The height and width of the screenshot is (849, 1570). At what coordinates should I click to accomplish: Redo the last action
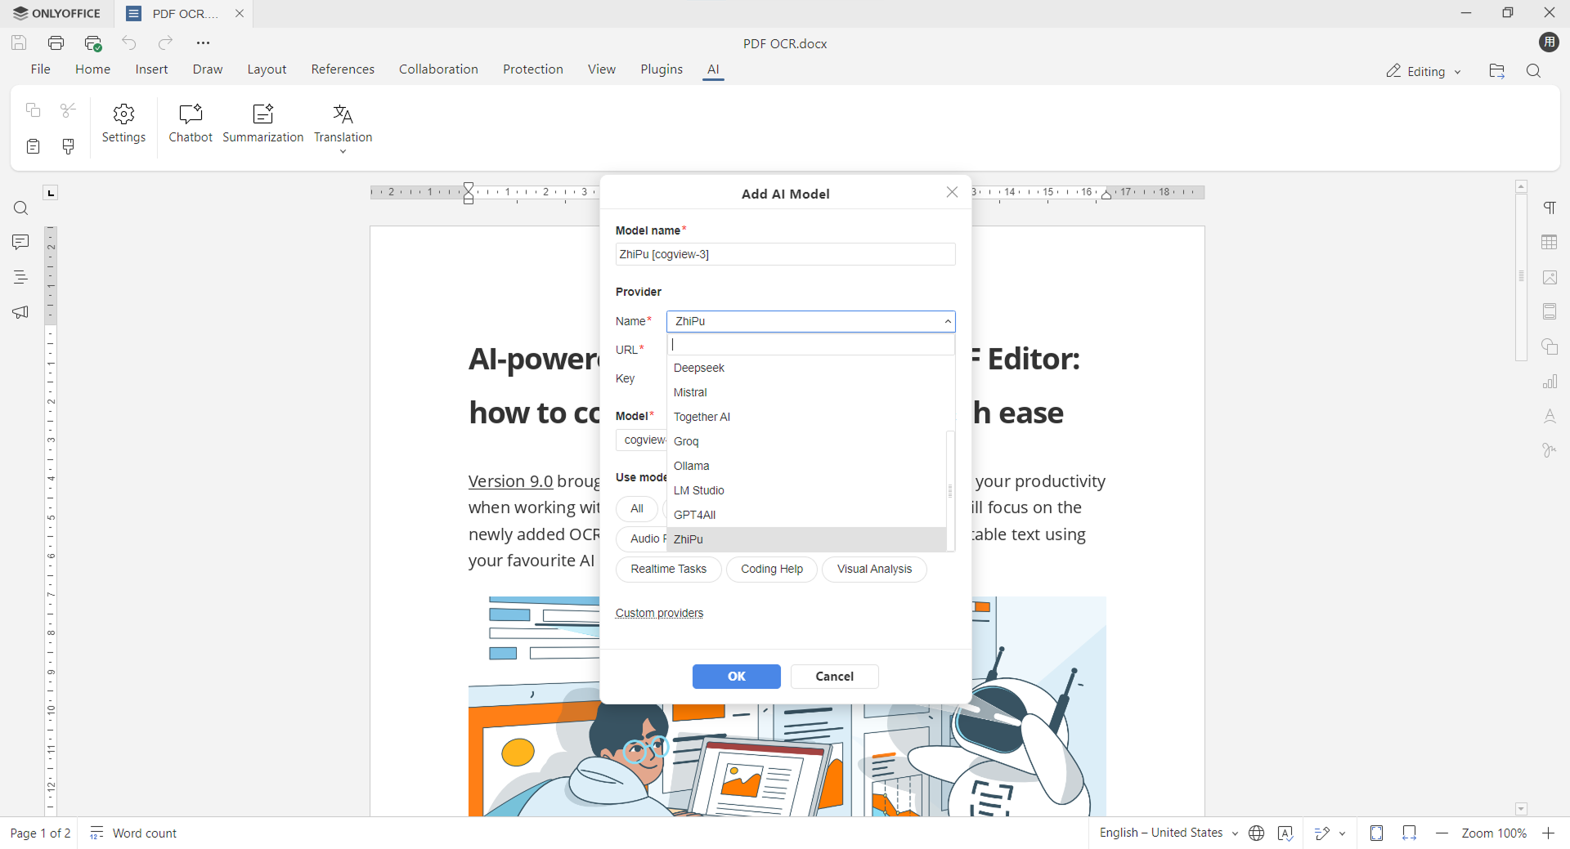click(x=166, y=42)
